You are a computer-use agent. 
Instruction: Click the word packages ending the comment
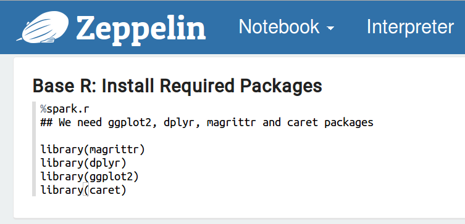tap(349, 122)
